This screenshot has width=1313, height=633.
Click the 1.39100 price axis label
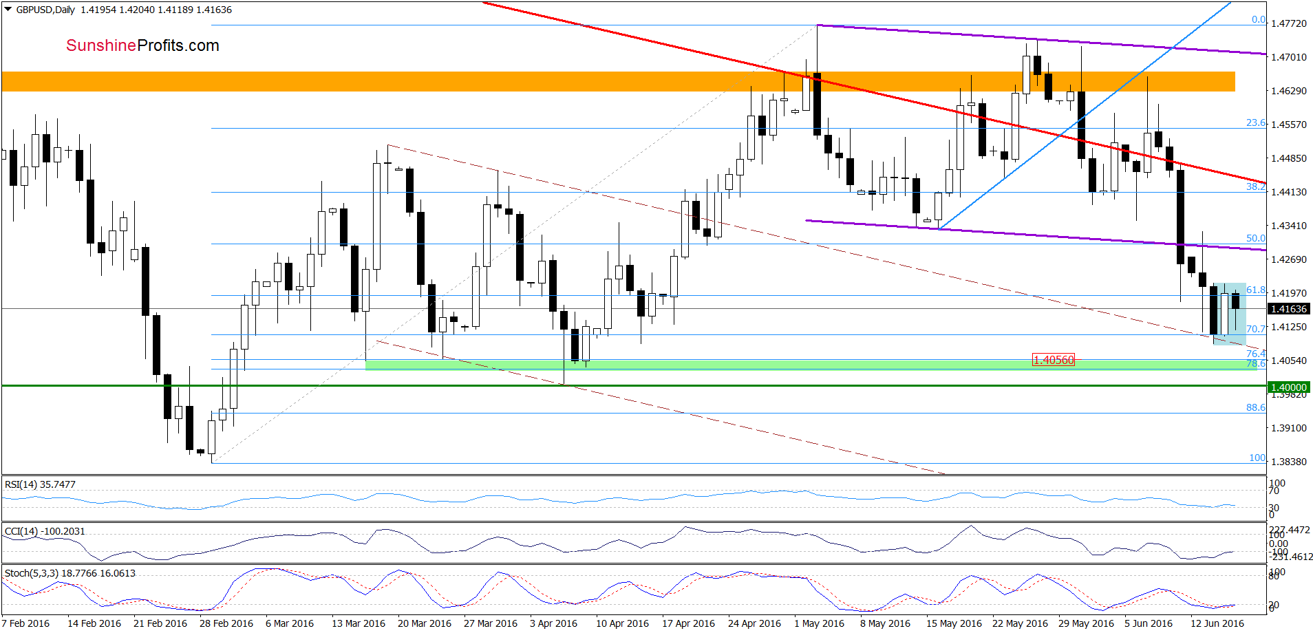[1288, 428]
